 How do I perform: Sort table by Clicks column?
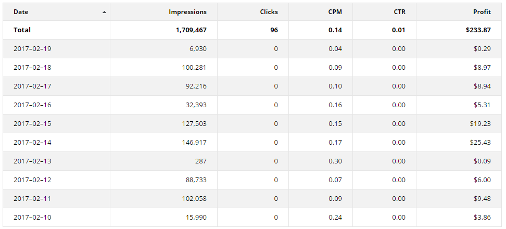[269, 12]
